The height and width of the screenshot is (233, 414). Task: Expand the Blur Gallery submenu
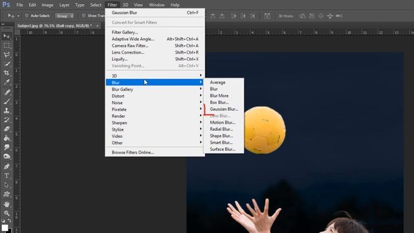pyautogui.click(x=155, y=89)
